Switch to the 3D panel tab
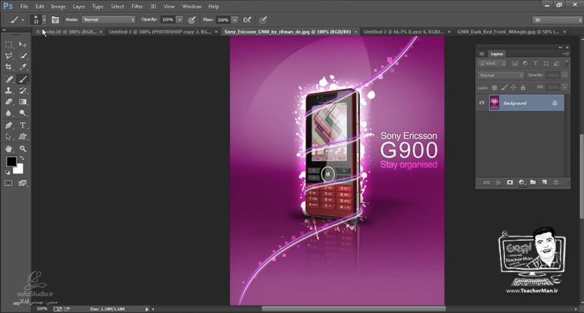The width and height of the screenshot is (584, 313). (482, 54)
